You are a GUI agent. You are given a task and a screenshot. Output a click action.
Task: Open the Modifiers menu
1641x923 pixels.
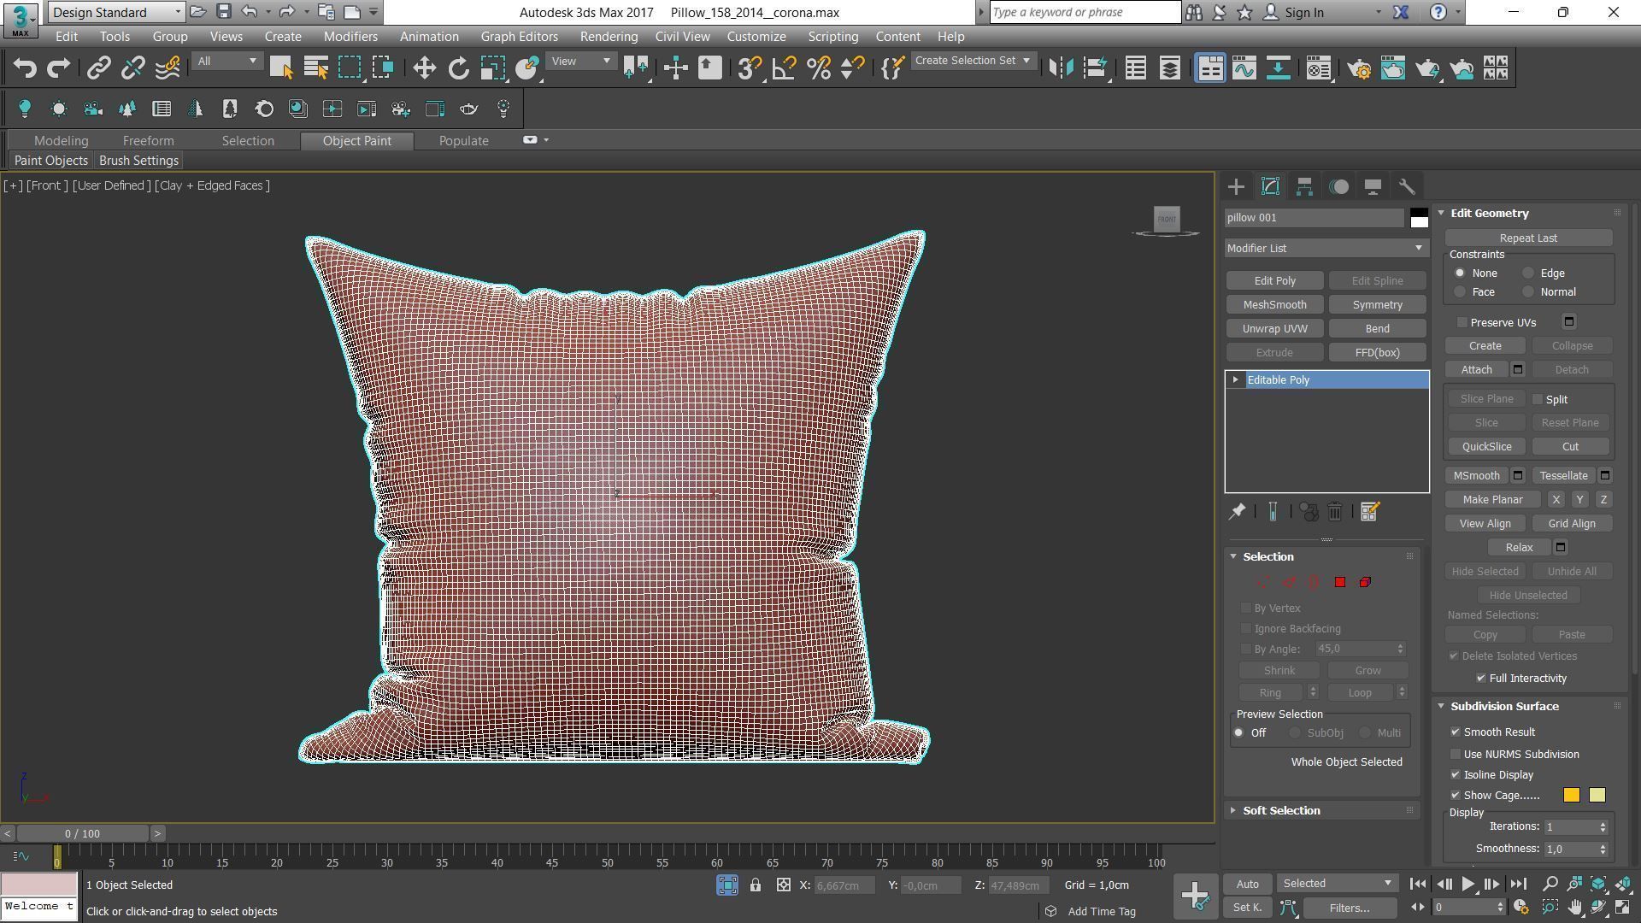pyautogui.click(x=350, y=37)
